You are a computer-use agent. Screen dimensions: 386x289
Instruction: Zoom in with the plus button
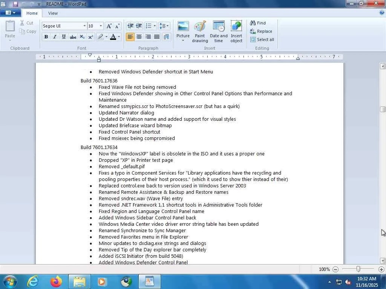[x=381, y=269]
